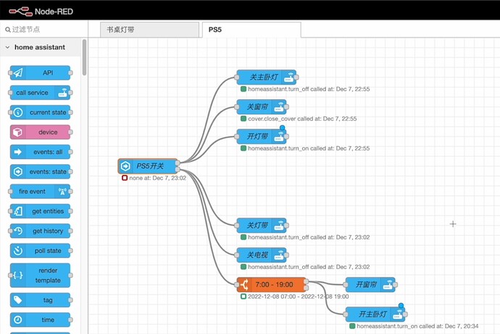
Task: Switch to the 书桌灯带 flow tab
Action: click(149, 30)
